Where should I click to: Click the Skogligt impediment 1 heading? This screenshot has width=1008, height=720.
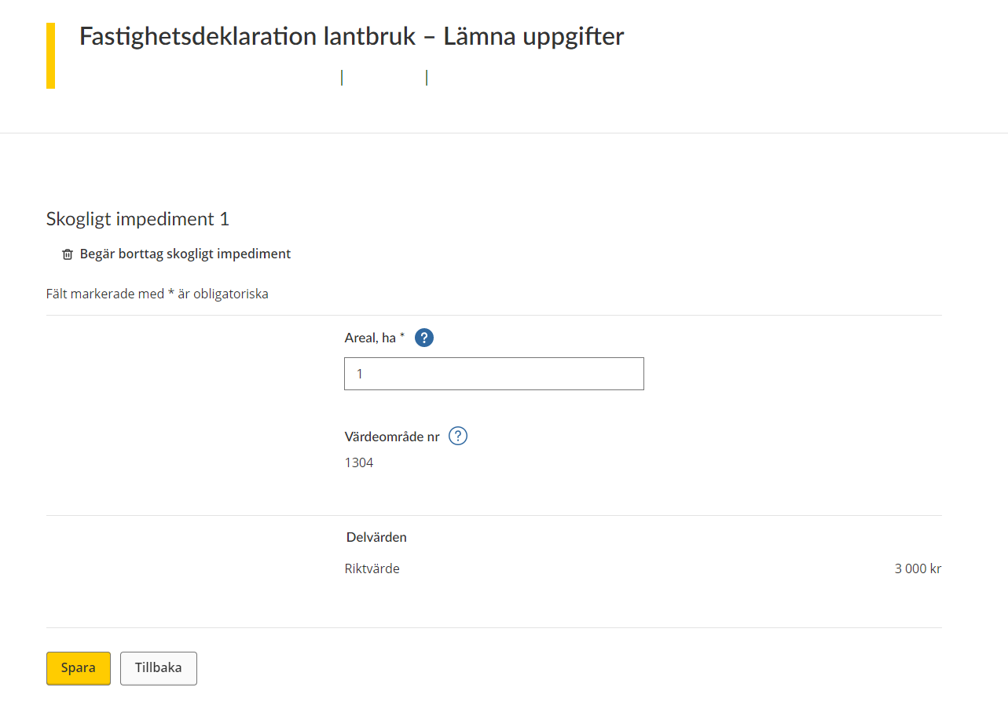(138, 219)
